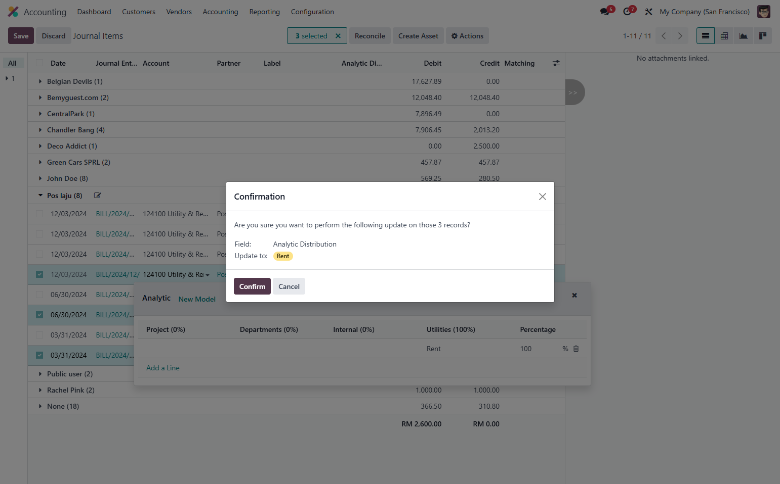Check the unselected 03/31/2024 row checkbox
This screenshot has width=780, height=484.
(39, 335)
